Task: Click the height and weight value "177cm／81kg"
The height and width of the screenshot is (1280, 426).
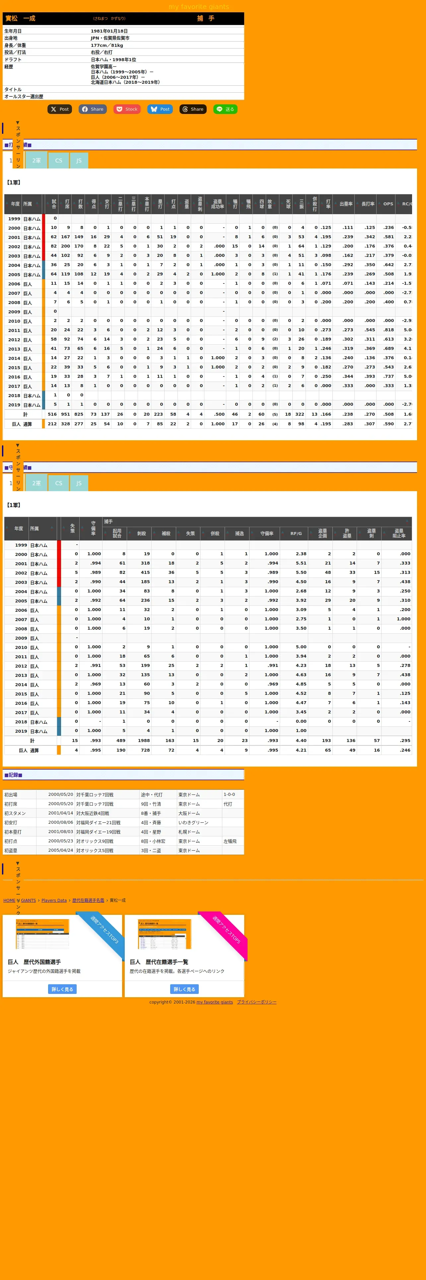Action: [x=106, y=46]
